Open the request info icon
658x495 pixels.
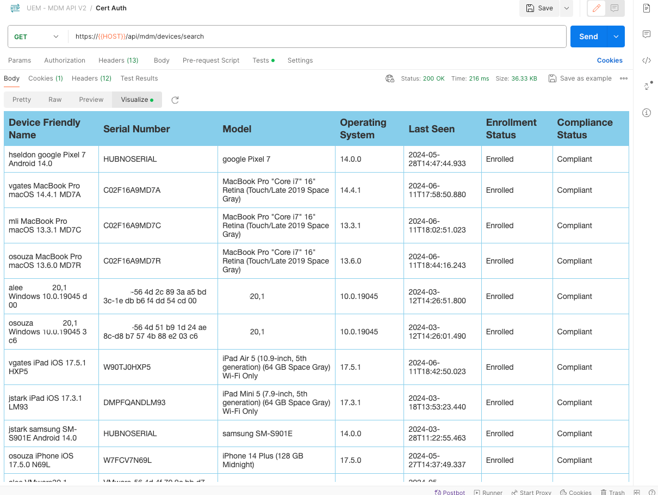coord(647,113)
